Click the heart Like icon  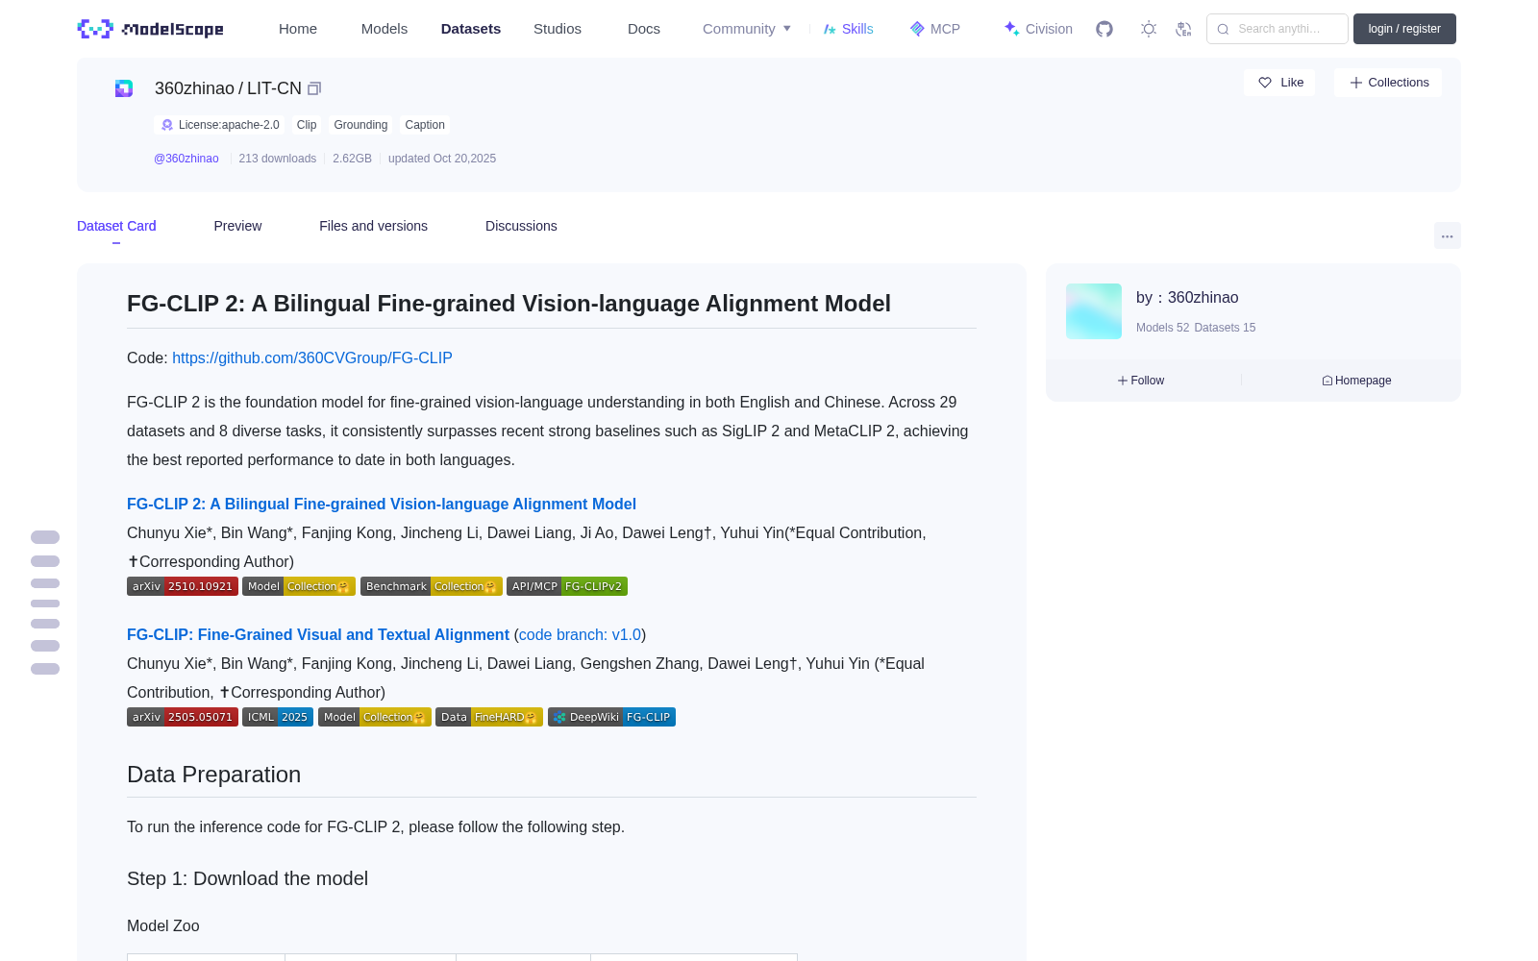tap(1265, 83)
